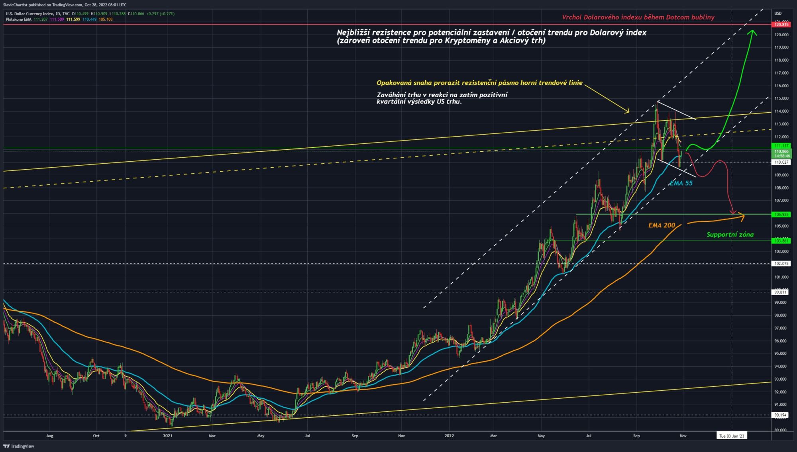Select the green 103.861 support price label
The width and height of the screenshot is (797, 452).
pyautogui.click(x=781, y=241)
